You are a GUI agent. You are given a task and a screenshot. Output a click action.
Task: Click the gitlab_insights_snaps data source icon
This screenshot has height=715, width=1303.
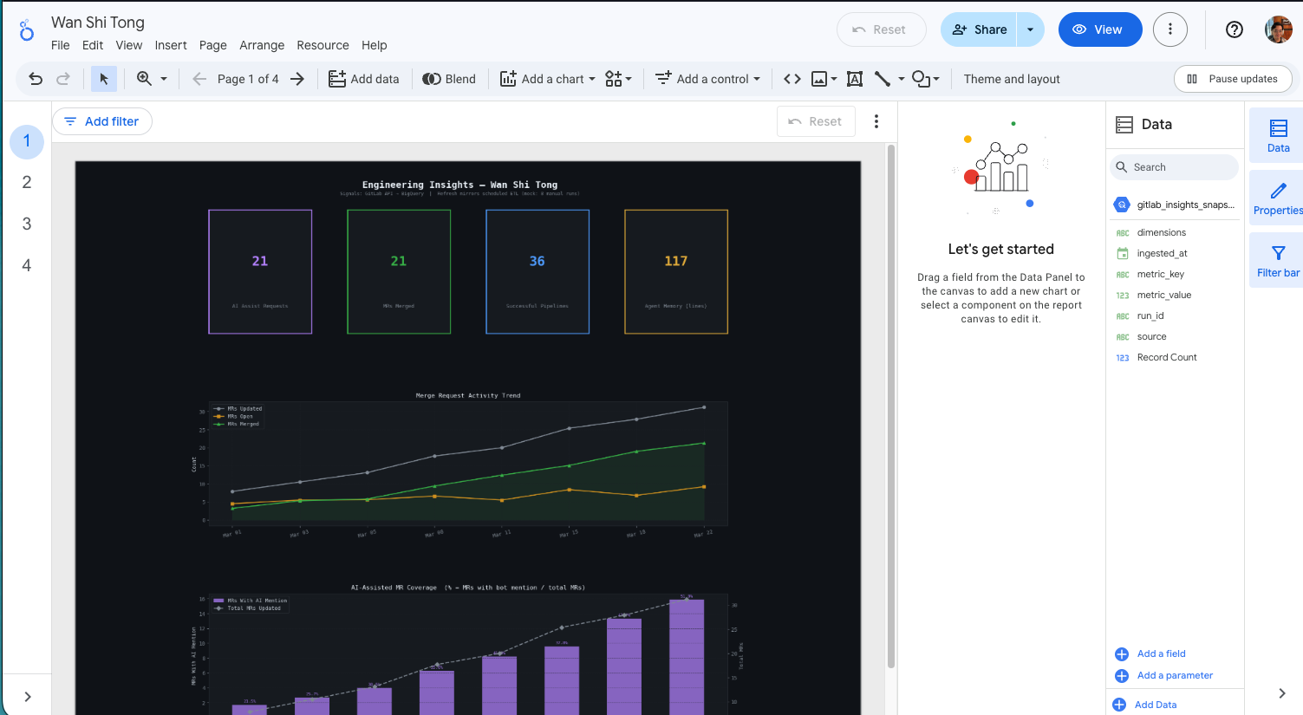click(1123, 205)
